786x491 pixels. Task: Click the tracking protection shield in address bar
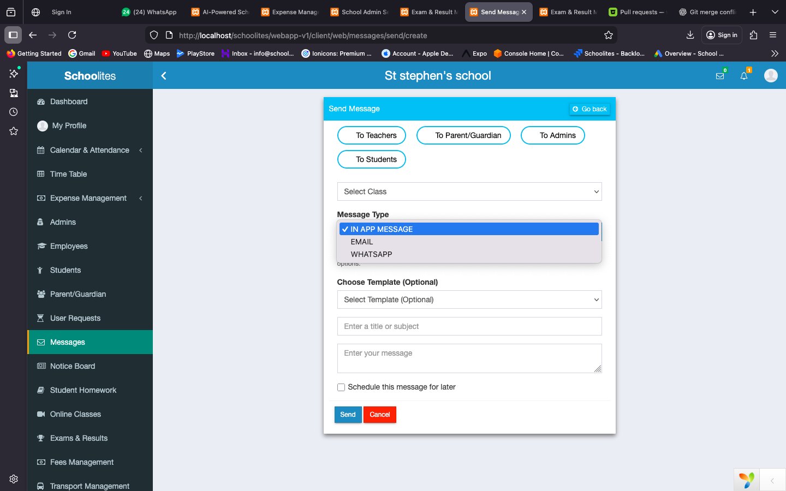153,35
